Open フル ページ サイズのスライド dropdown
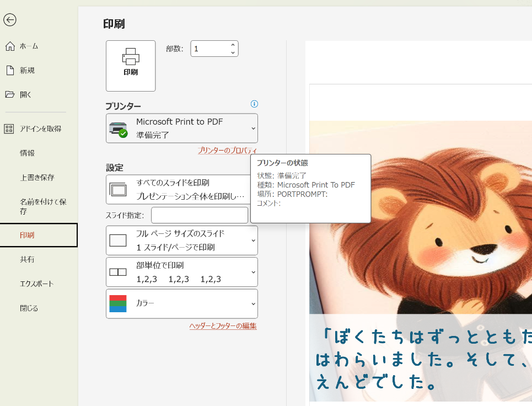The image size is (532, 406). [182, 241]
